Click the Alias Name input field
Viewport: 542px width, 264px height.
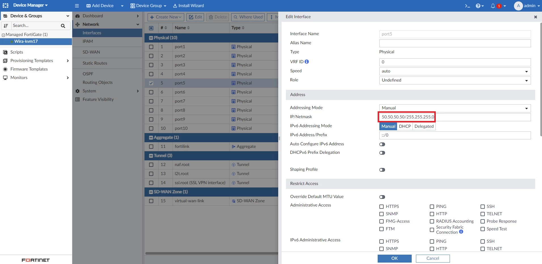[455, 43]
